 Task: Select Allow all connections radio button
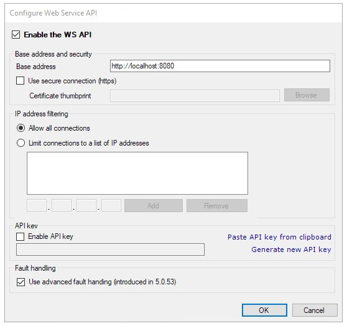(21, 128)
